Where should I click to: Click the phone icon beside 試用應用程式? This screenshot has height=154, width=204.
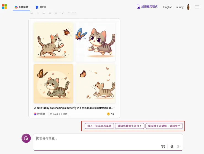coord(138,7)
